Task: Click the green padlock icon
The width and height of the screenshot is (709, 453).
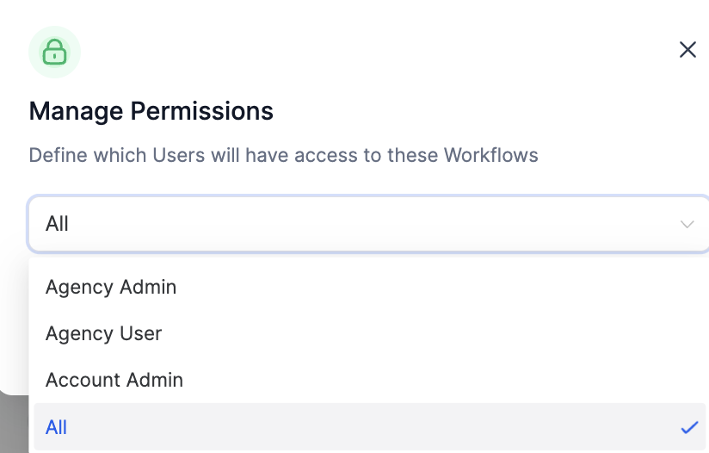Action: (54, 52)
